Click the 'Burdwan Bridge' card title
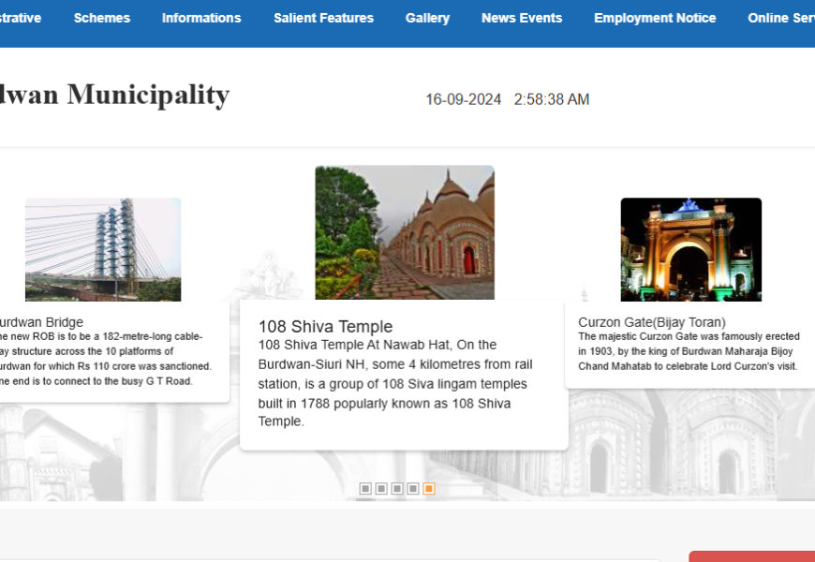This screenshot has height=562, width=815. coord(41,322)
